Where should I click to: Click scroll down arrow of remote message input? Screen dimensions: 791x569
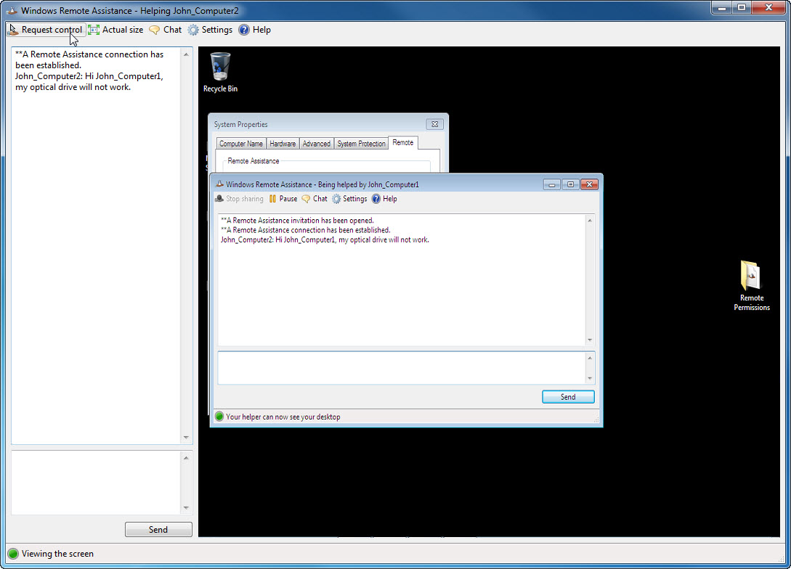[x=590, y=379]
